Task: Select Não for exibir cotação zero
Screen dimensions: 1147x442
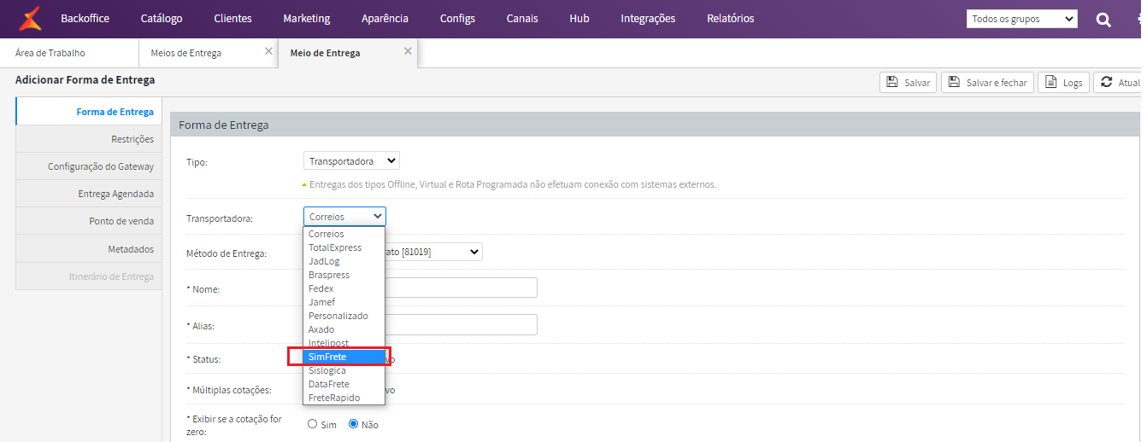Action: point(354,424)
